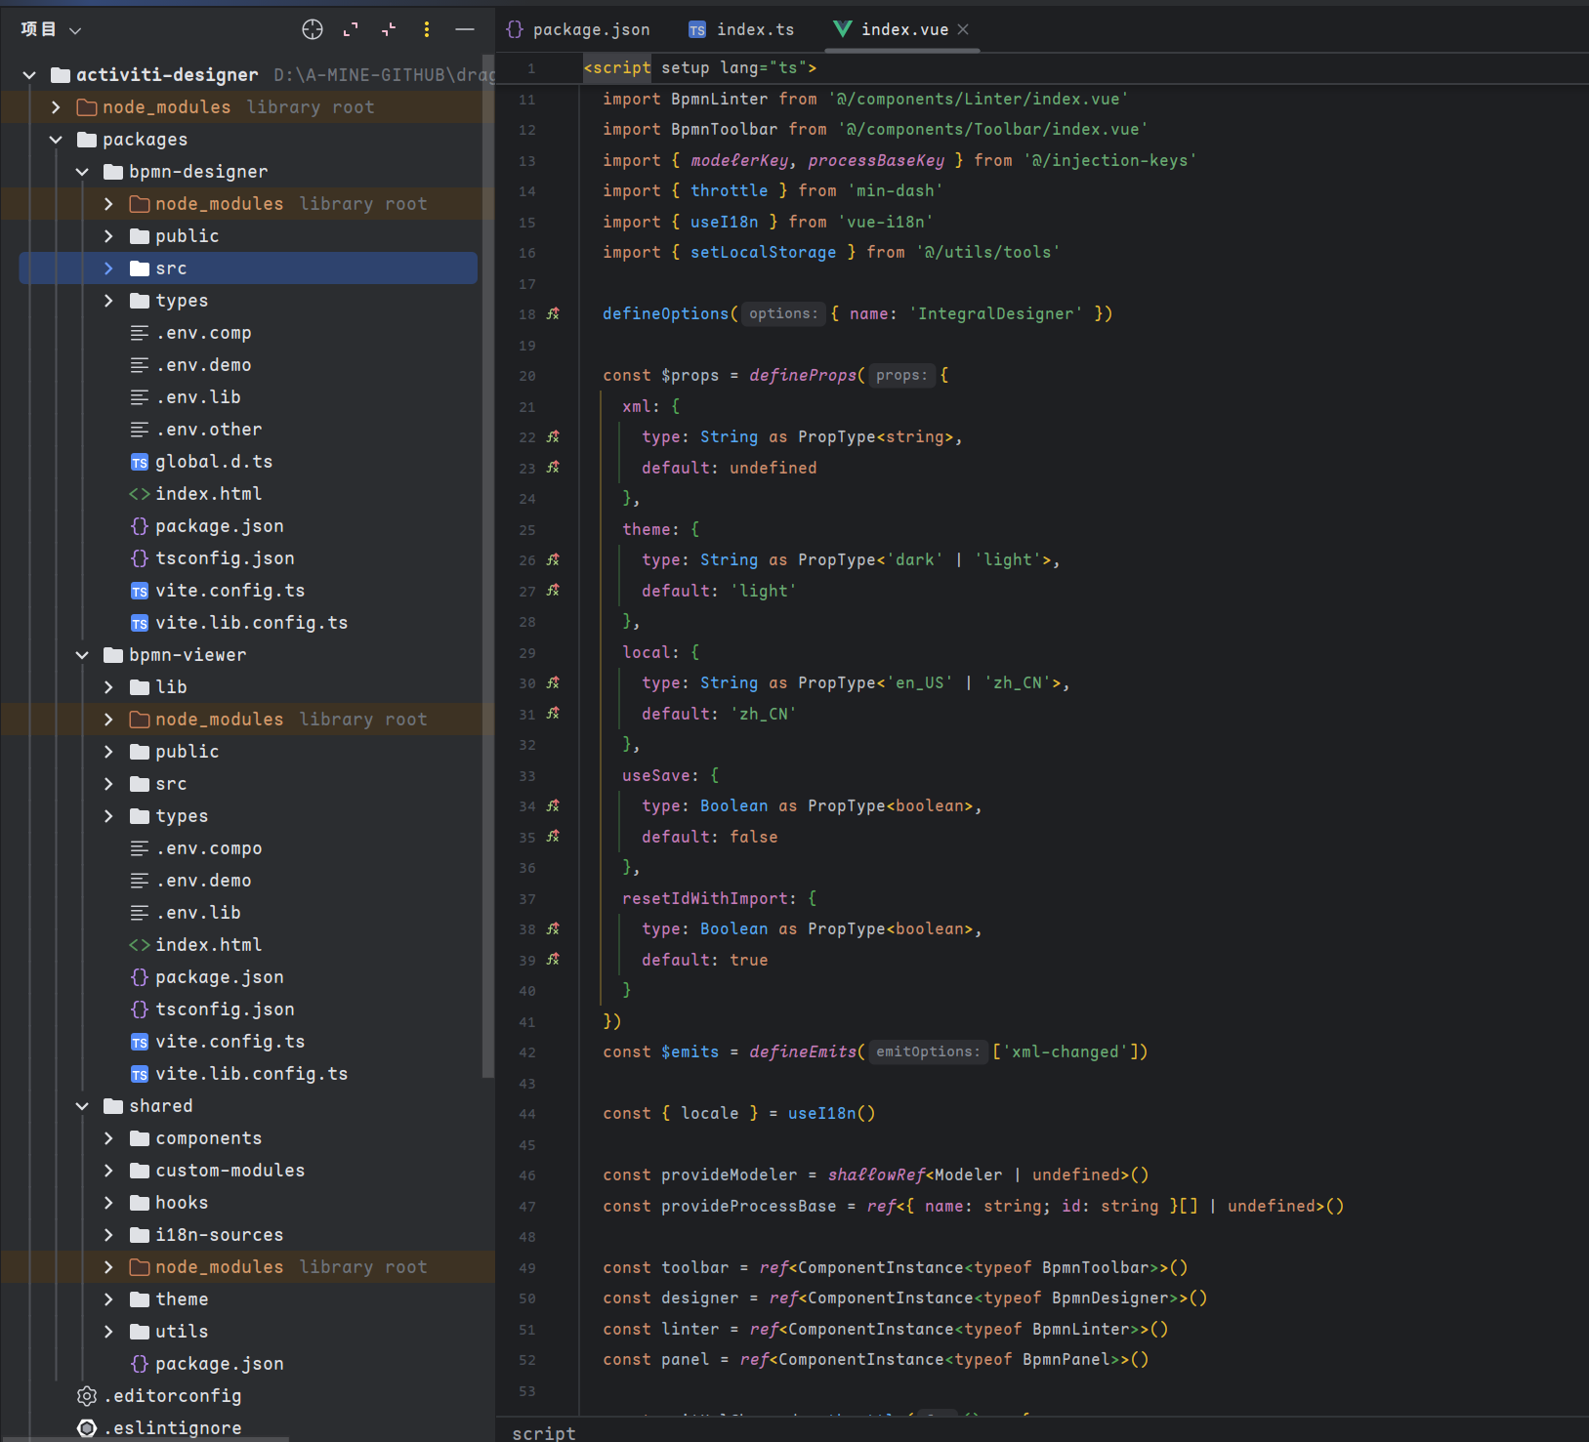Click the collapse all icon in project panel
Viewport: 1589px width, 1442px height.
(x=389, y=29)
